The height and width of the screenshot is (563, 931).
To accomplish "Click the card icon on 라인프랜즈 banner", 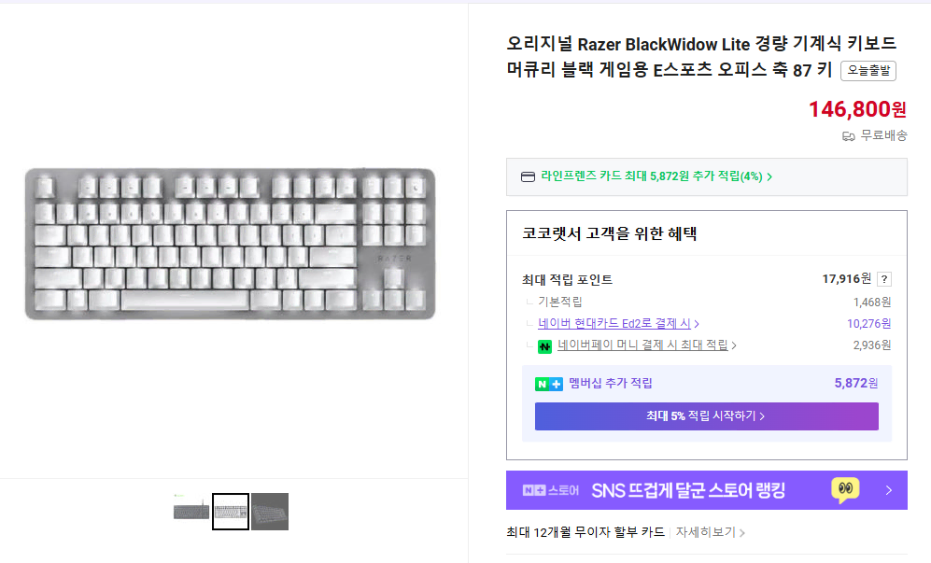I will tap(526, 176).
